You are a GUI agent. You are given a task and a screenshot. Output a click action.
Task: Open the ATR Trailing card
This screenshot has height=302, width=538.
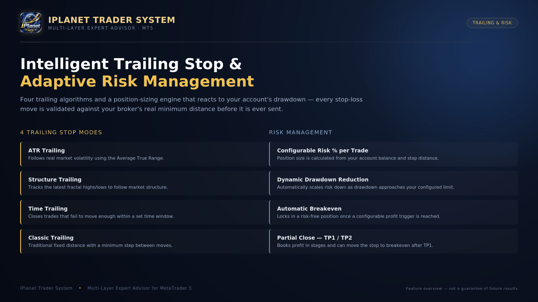click(145, 154)
